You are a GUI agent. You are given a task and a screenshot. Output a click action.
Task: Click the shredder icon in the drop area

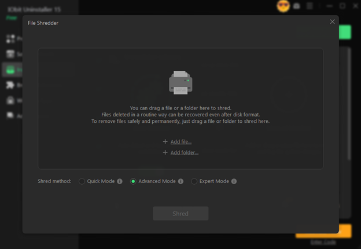tap(181, 83)
